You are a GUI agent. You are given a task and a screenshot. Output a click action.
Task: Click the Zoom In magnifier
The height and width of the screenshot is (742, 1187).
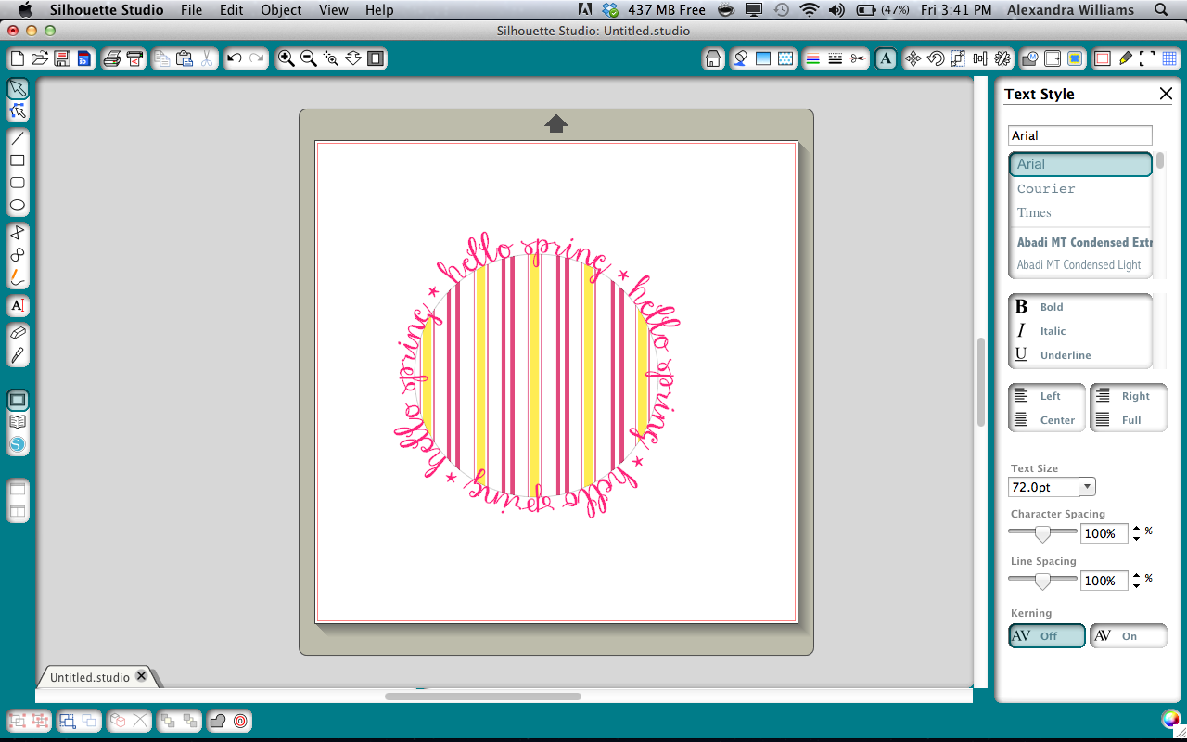pos(286,58)
